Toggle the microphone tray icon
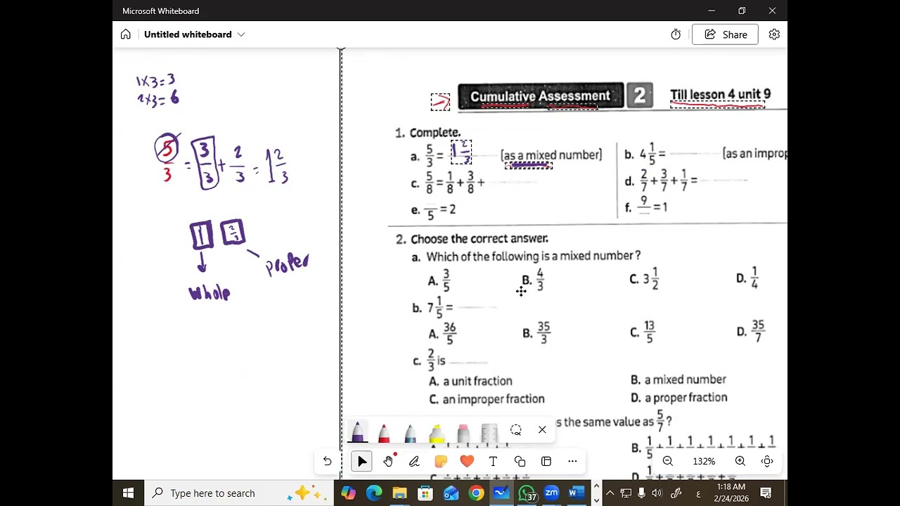 pos(643,493)
